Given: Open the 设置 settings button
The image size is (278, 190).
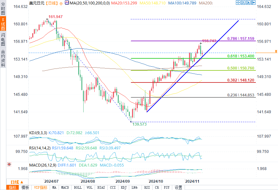Looking at the screenshot, I should 178,187.
